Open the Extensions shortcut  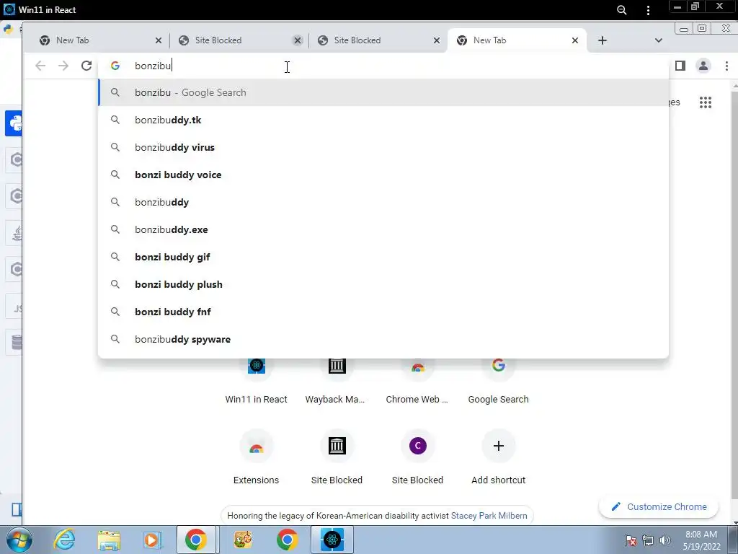click(x=256, y=457)
